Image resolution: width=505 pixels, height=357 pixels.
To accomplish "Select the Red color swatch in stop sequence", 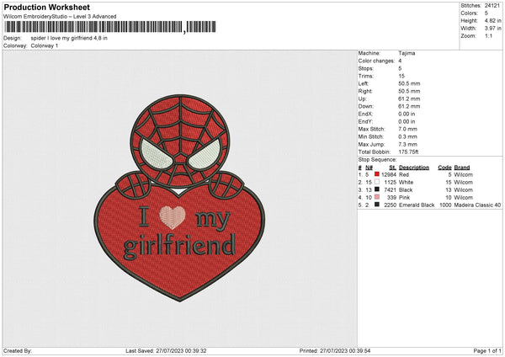I will click(x=377, y=174).
